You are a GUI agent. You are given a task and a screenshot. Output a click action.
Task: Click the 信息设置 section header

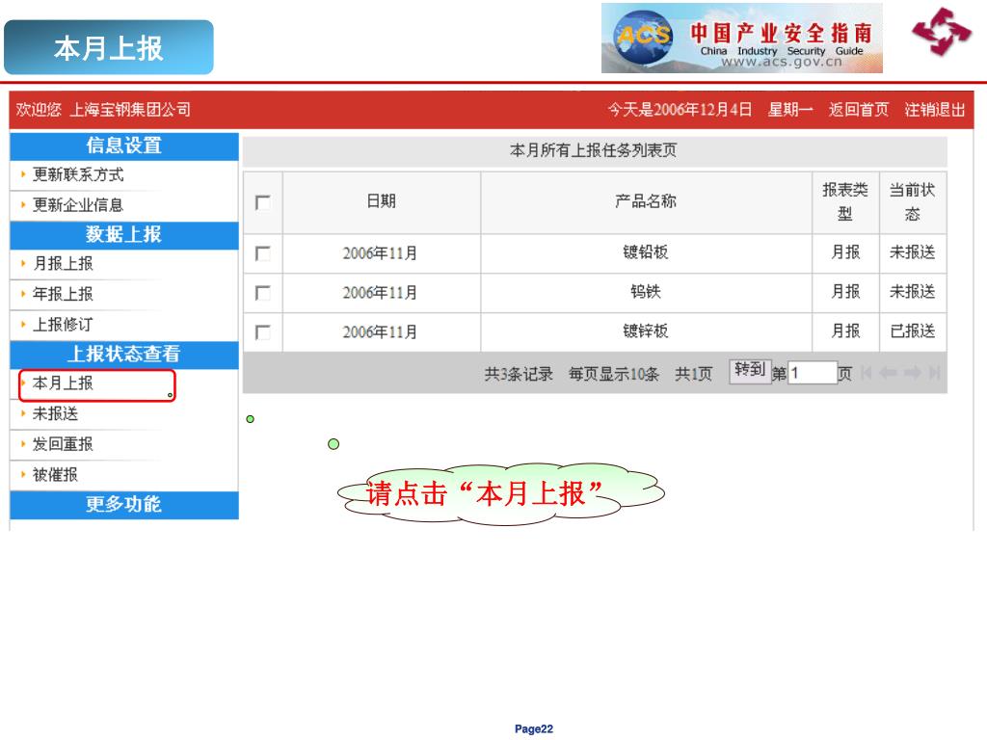coord(124,146)
